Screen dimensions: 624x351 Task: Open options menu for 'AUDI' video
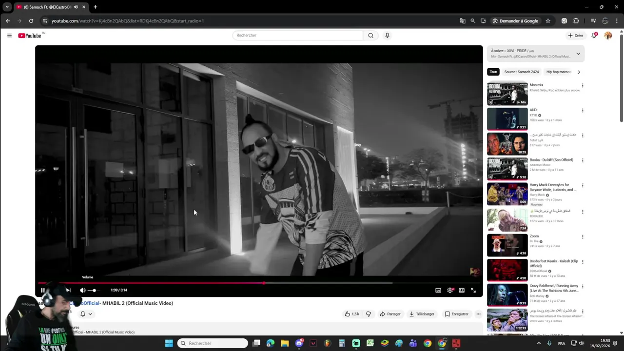pos(583,110)
